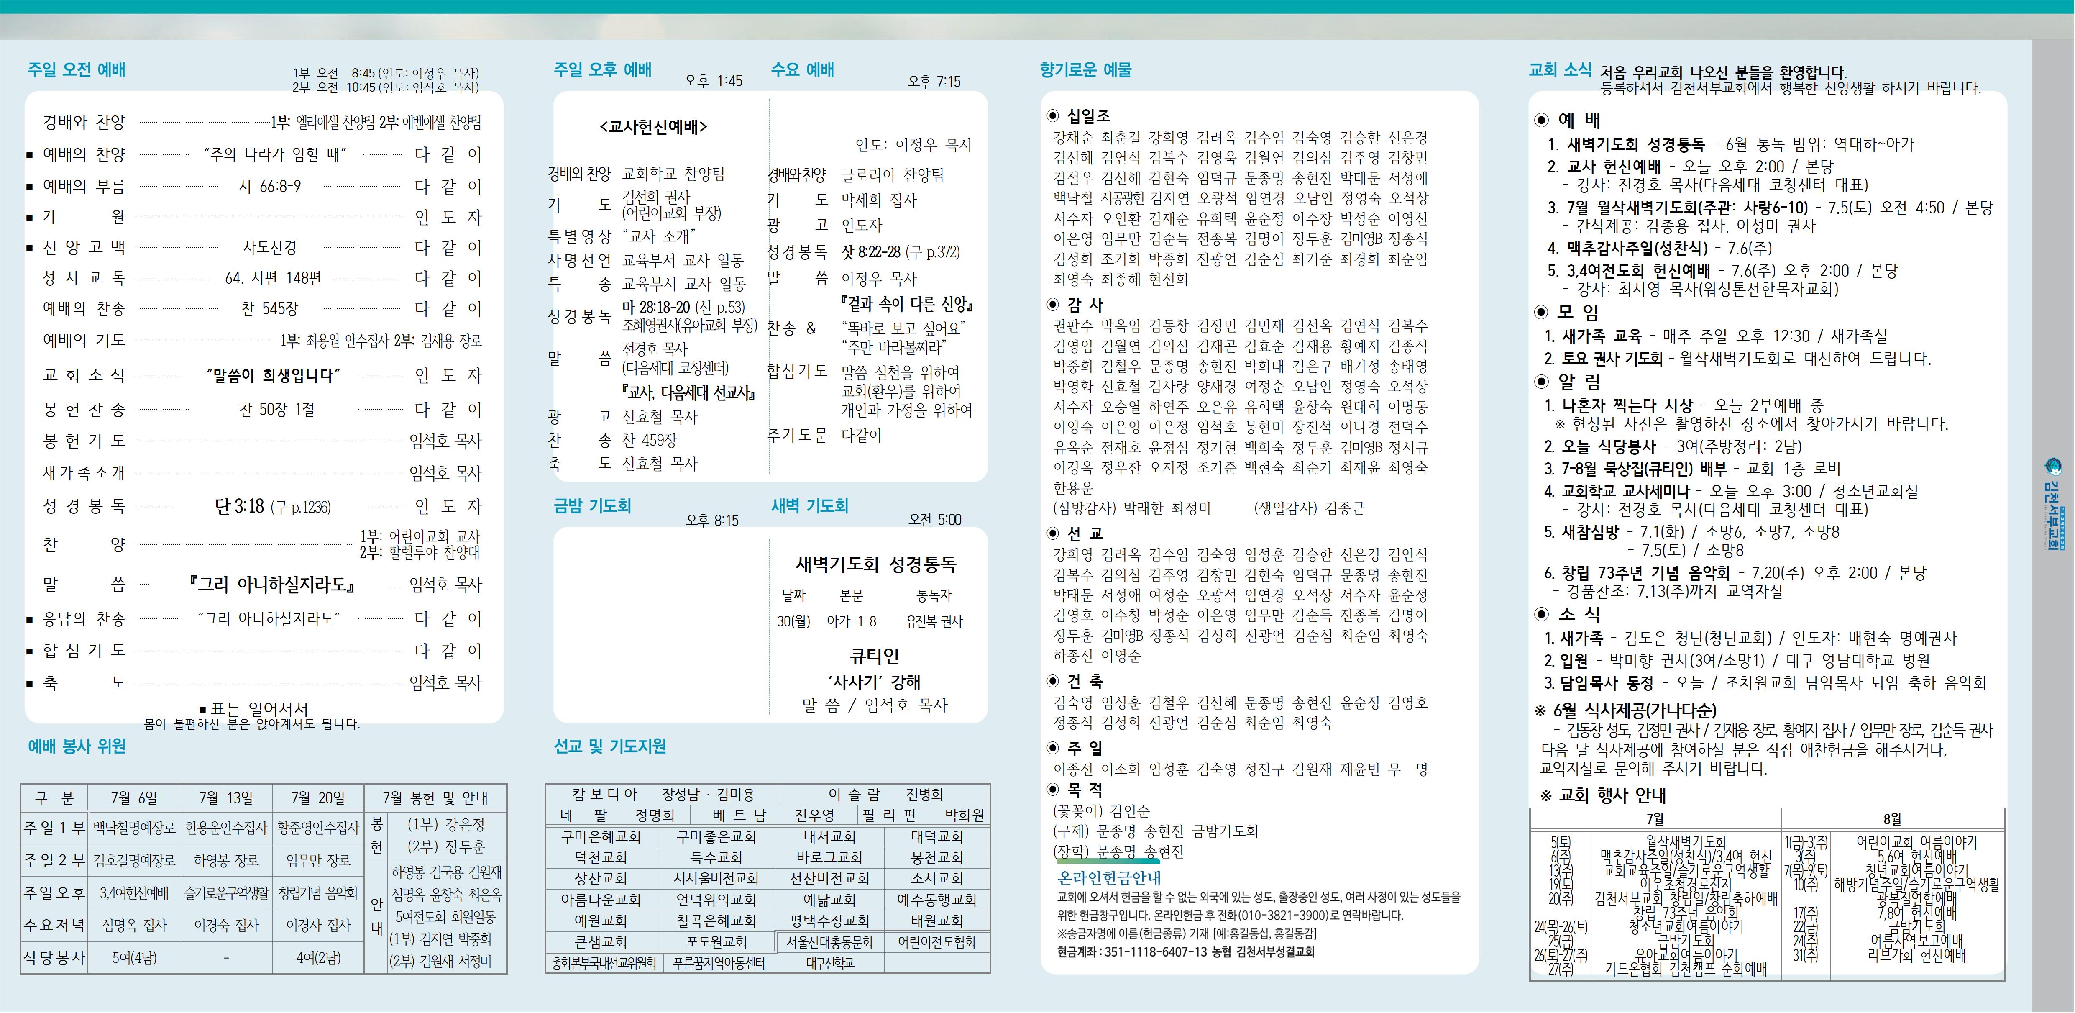Select '삿 8:22-28' Wednesday scripture reading
Screen dimensions: 2075x1013
click(871, 251)
